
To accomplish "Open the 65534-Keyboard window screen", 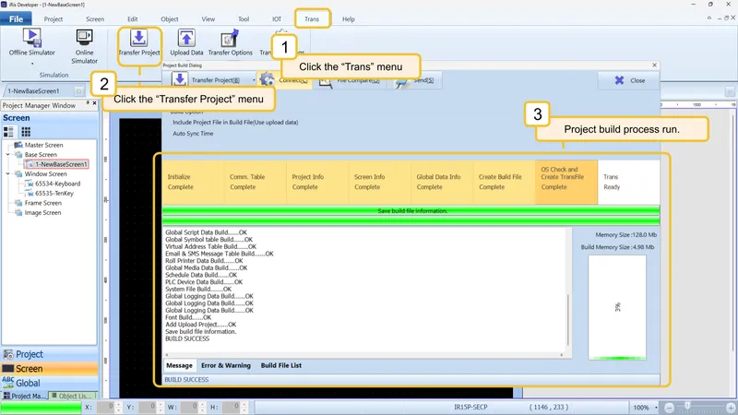I will pos(57,184).
